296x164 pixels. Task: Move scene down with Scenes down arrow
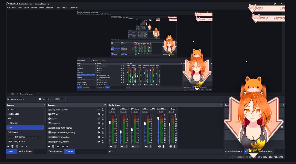(x=26, y=146)
